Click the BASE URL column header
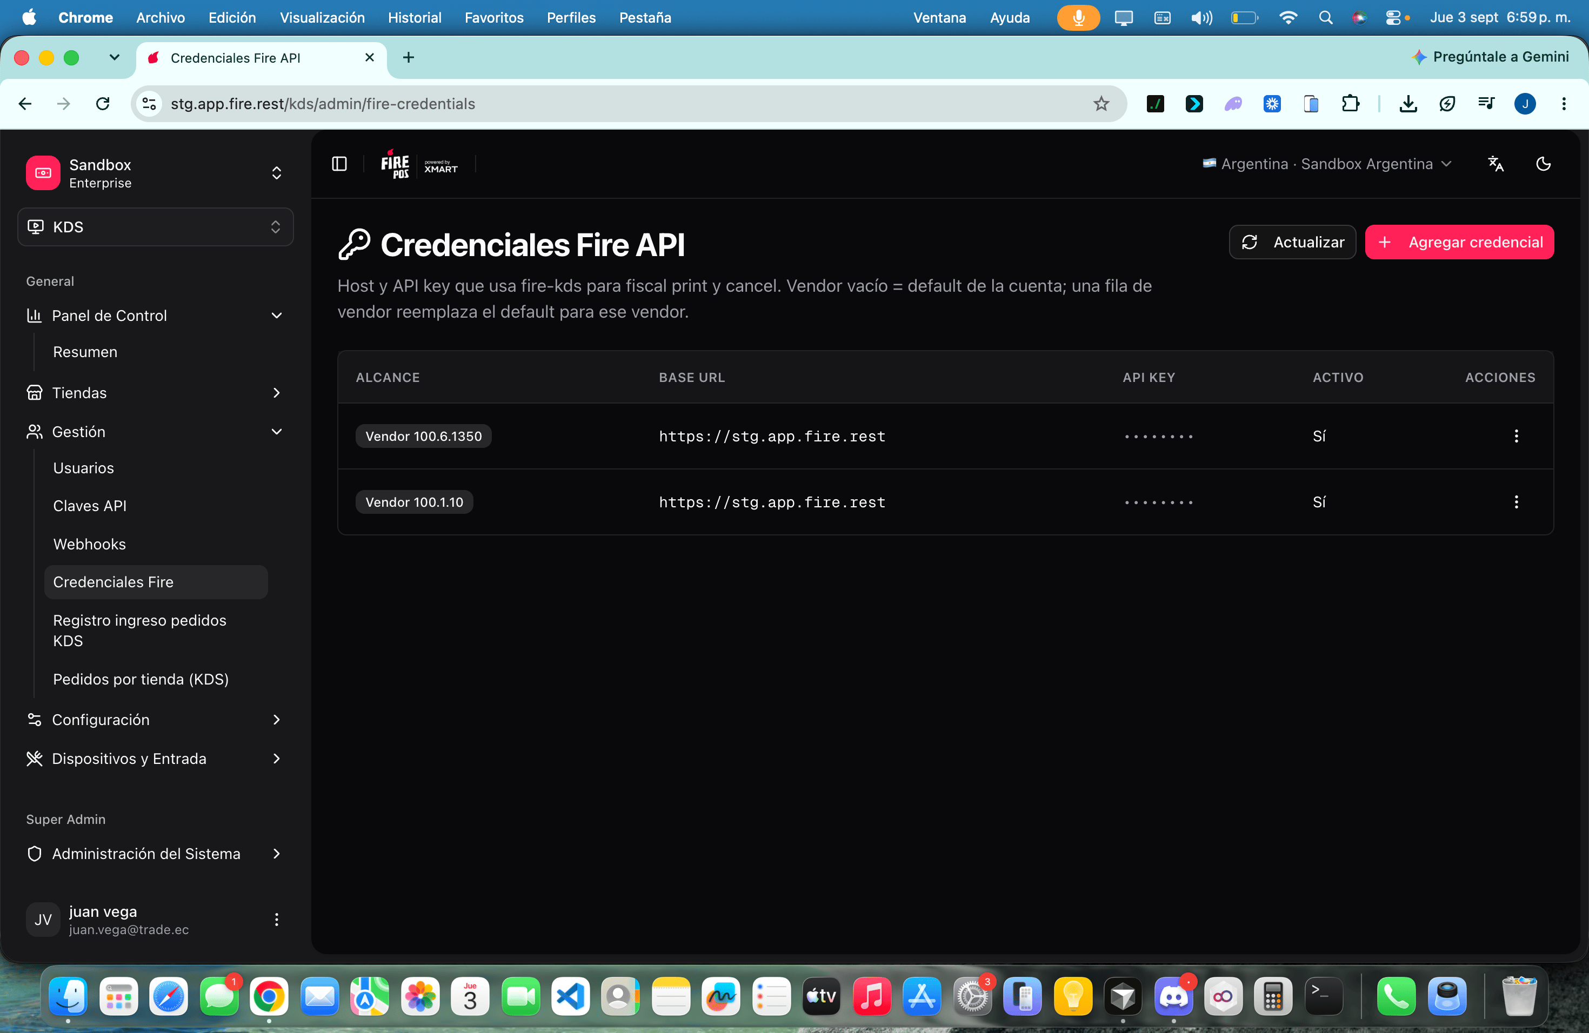This screenshot has height=1033, width=1589. tap(692, 377)
